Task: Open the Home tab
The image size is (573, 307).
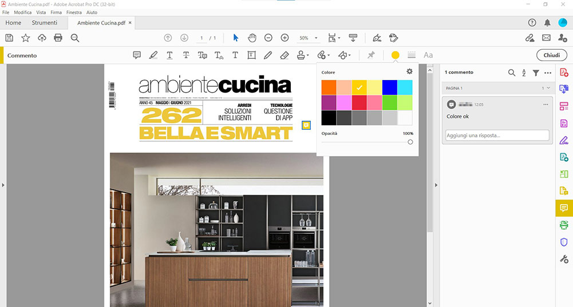Action: click(13, 23)
